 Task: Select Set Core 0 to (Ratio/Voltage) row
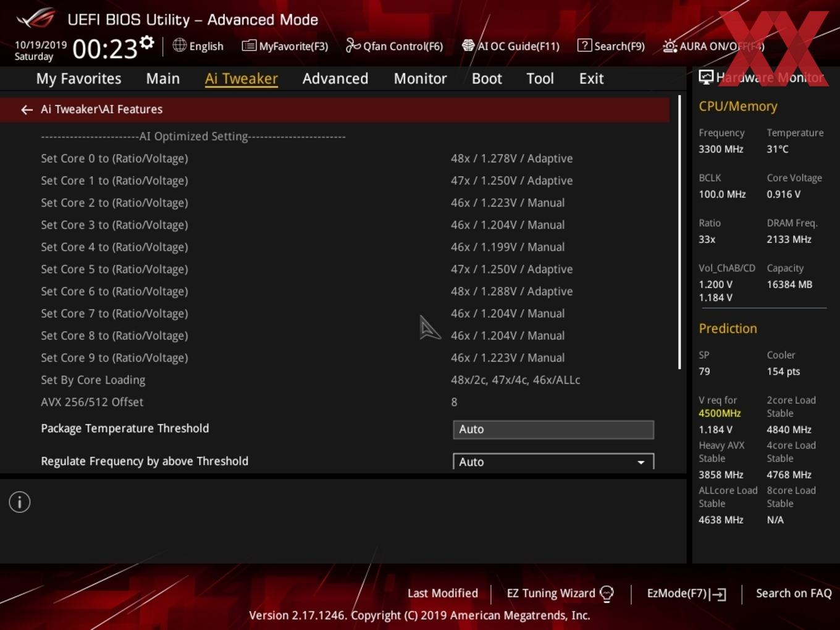click(x=334, y=158)
